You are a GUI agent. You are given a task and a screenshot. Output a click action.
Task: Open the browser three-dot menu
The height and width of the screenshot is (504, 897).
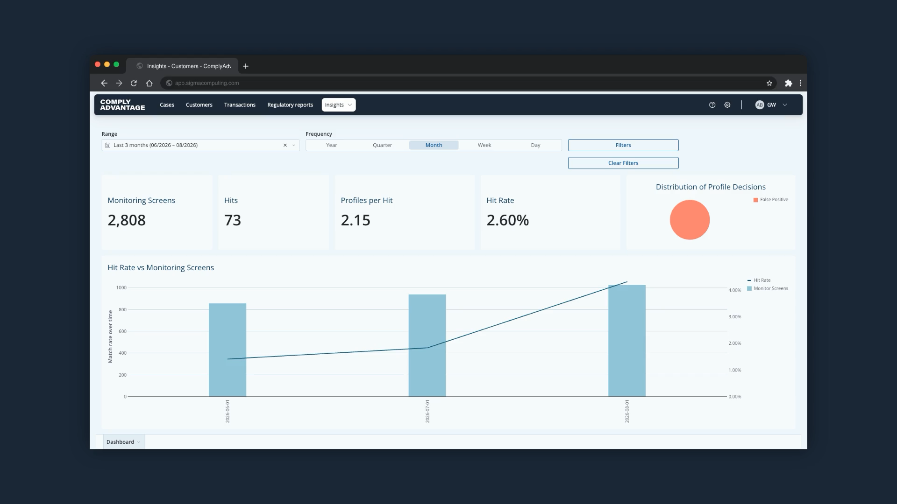(801, 83)
